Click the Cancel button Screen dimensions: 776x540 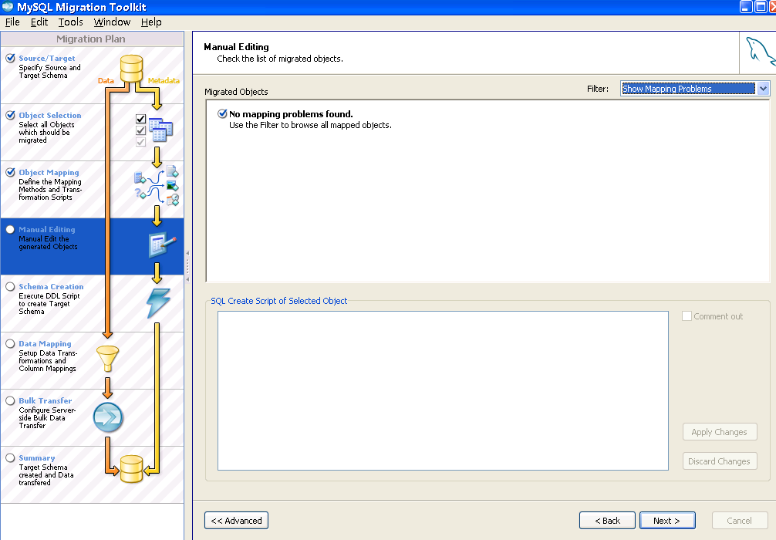coord(740,520)
